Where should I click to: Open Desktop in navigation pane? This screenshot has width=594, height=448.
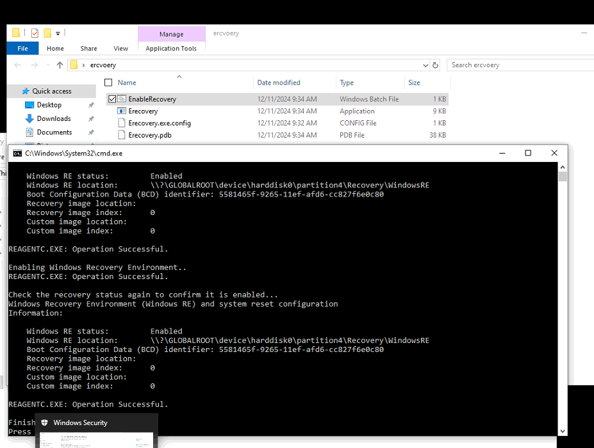[x=49, y=105]
